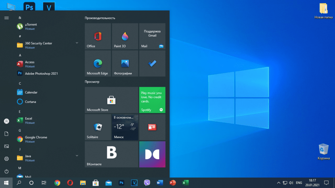This screenshot has height=188, width=335.
Task: Open Word from the taskbar
Action: click(x=160, y=183)
